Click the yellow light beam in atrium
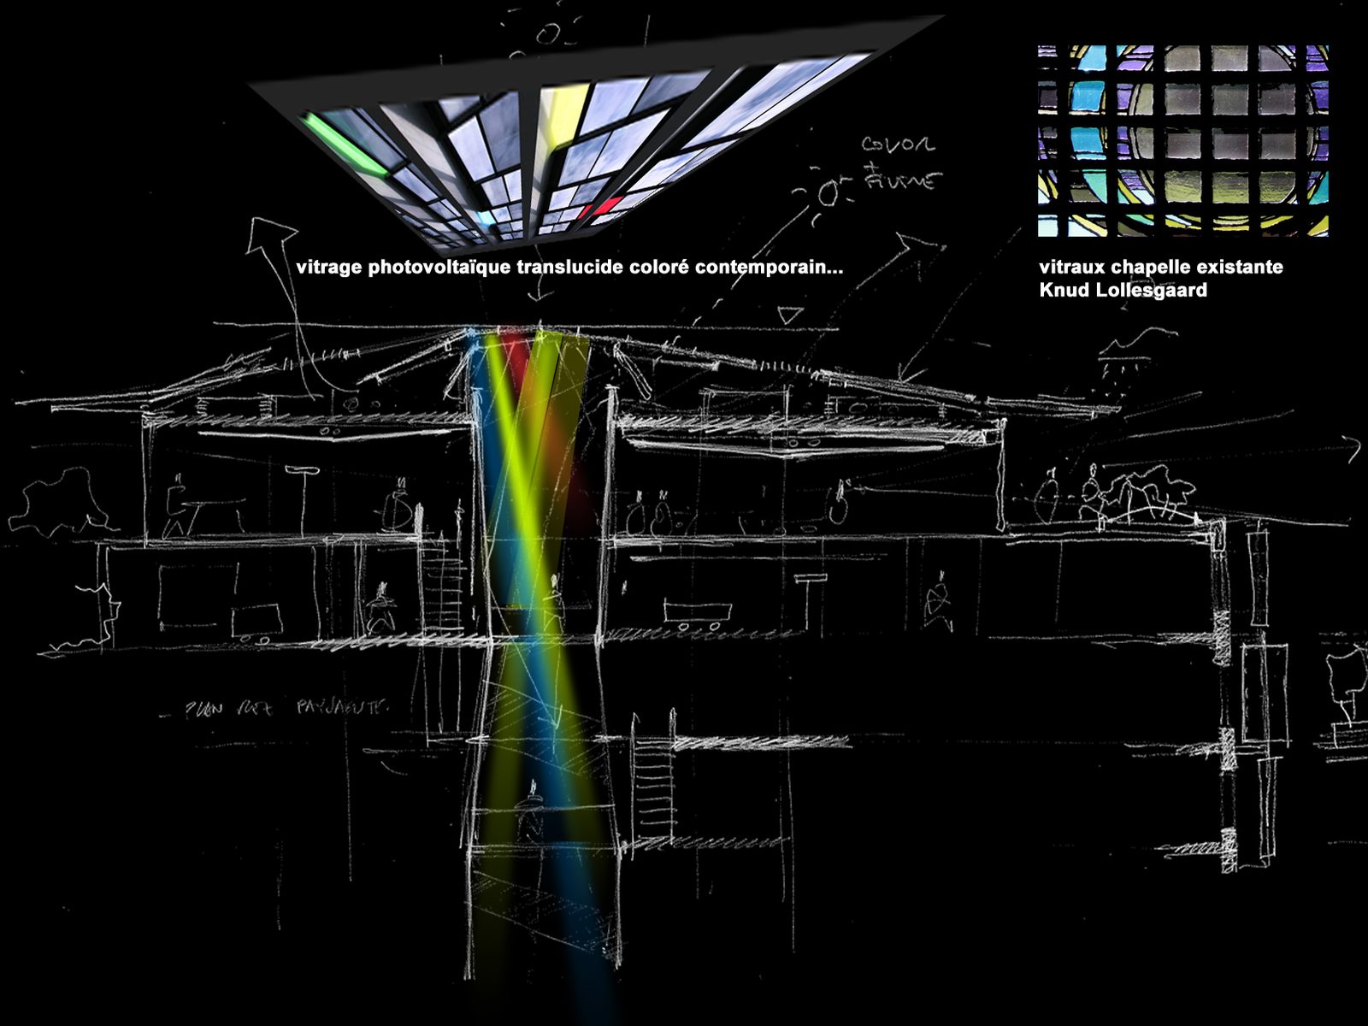1368x1026 pixels. 522,479
